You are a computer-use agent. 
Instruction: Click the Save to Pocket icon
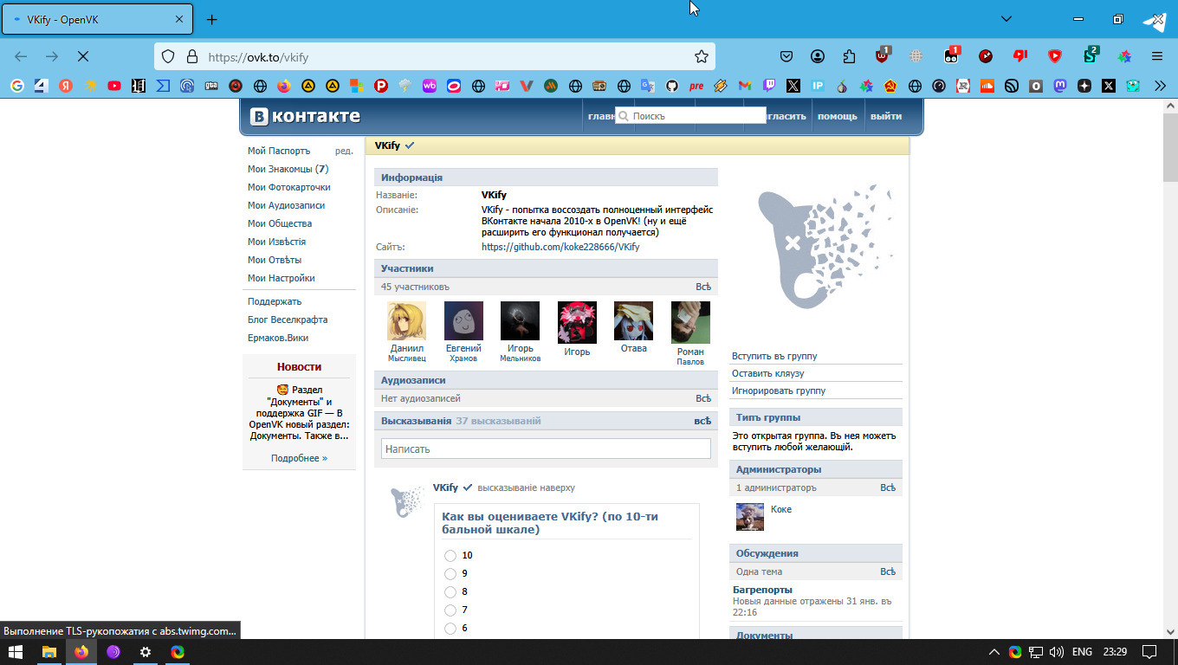click(x=786, y=56)
